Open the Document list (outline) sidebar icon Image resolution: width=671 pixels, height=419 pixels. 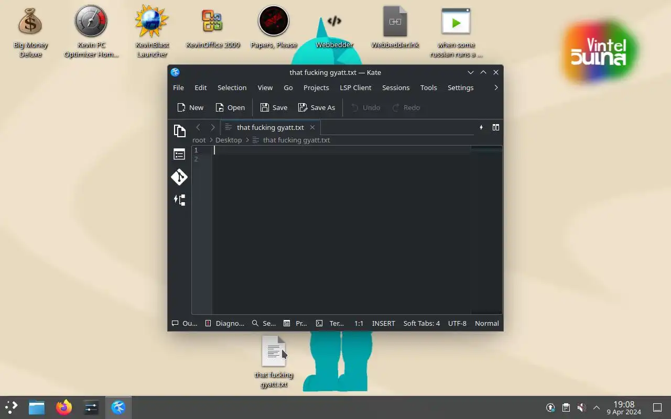coord(179,154)
